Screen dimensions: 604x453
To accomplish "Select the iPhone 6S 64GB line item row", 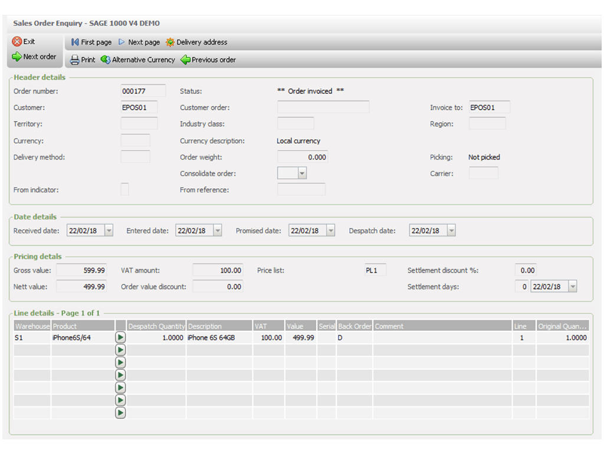I will (x=219, y=337).
